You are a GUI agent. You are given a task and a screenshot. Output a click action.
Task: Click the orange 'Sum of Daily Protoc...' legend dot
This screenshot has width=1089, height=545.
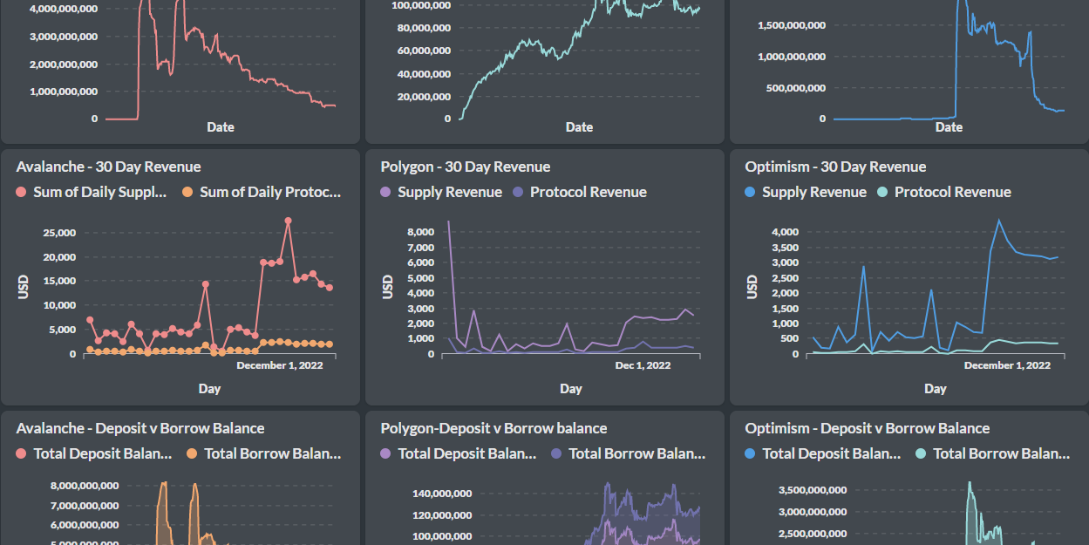point(187,192)
